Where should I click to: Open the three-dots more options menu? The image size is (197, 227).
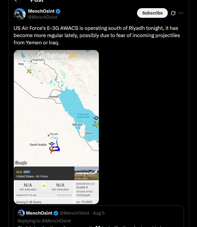[181, 13]
